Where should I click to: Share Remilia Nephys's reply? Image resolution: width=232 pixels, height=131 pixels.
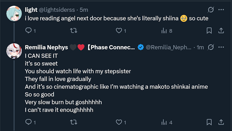221,122
